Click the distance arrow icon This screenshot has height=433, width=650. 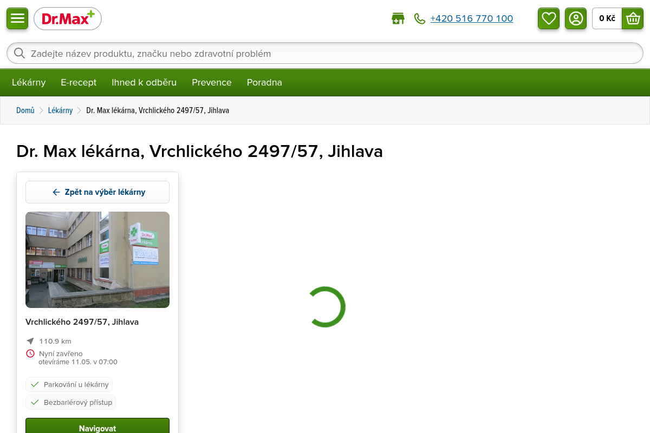tap(30, 341)
